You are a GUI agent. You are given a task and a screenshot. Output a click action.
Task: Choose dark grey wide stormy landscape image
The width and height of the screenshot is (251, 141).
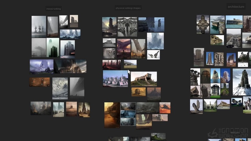pyautogui.click(x=147, y=108)
